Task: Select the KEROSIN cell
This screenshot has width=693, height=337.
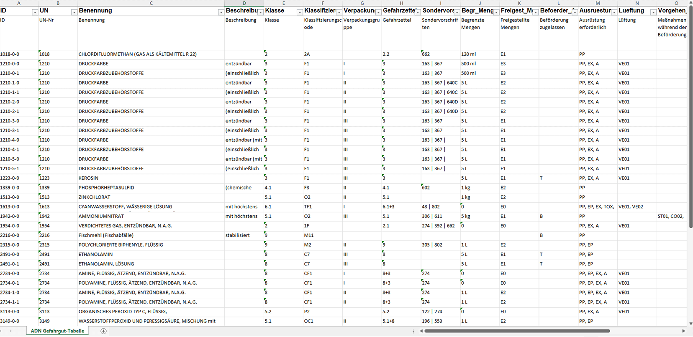Action: (x=151, y=178)
